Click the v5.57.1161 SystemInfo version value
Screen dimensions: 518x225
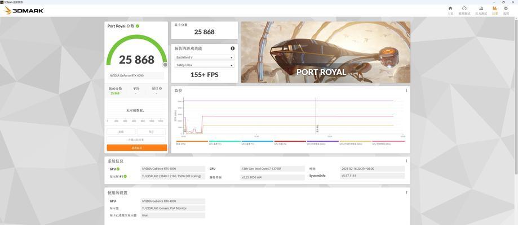click(x=373, y=176)
